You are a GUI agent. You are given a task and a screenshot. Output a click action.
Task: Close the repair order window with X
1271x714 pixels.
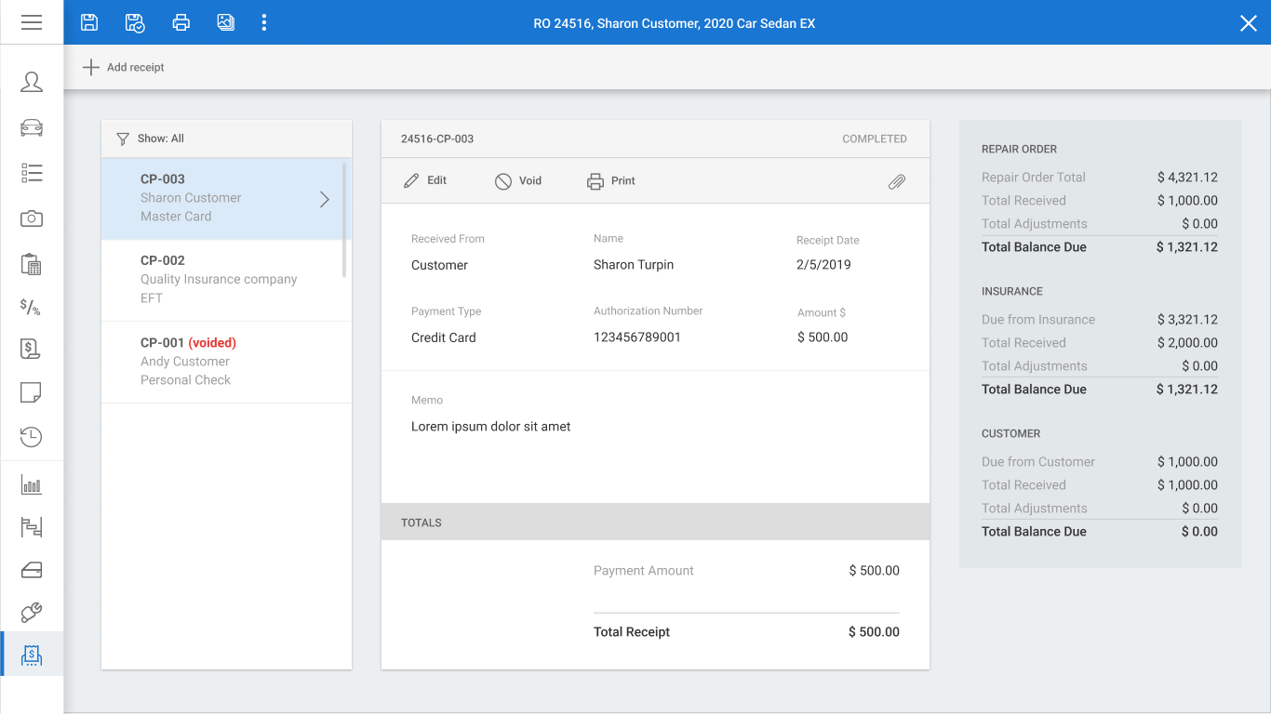pos(1249,23)
